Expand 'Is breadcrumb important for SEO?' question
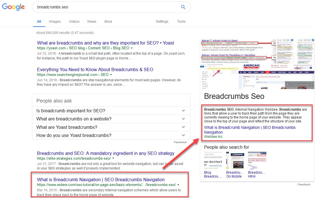 pyautogui.click(x=111, y=111)
